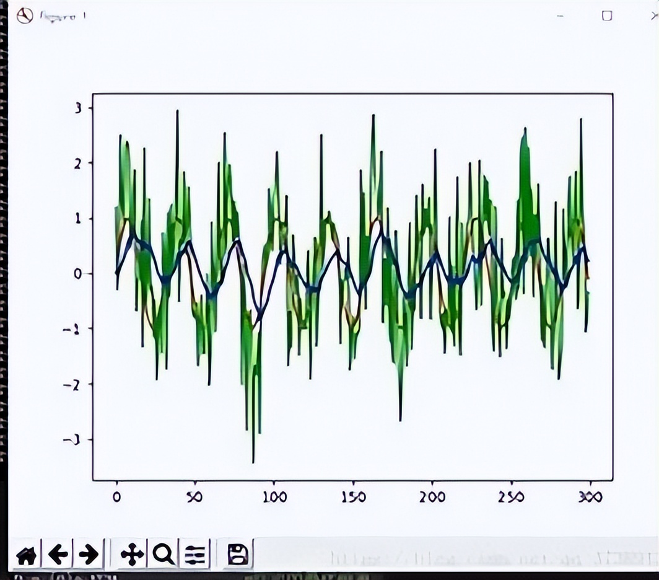This screenshot has height=580, width=659.
Task: Click the x-axis tick label 50
Action: (x=194, y=497)
